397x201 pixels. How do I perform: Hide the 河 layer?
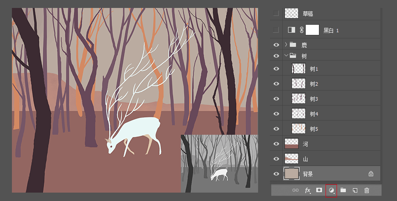click(x=276, y=144)
